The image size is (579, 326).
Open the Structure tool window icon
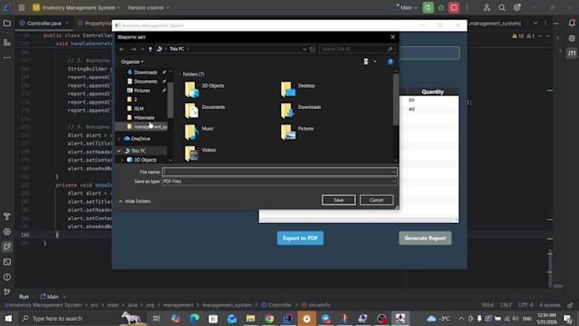(7, 42)
